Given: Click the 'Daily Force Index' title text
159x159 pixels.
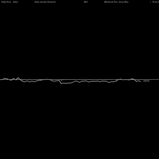Looking at the screenshot, I should click(x=10, y=2).
